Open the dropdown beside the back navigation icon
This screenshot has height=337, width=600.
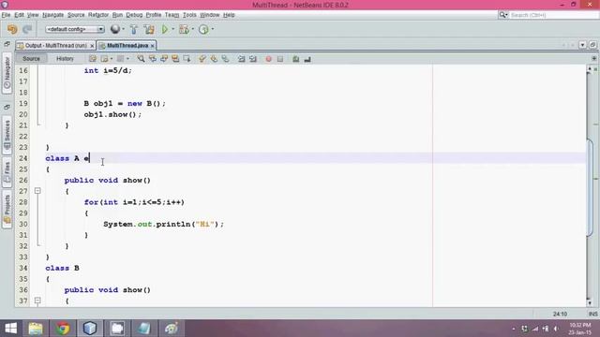pos(112,59)
